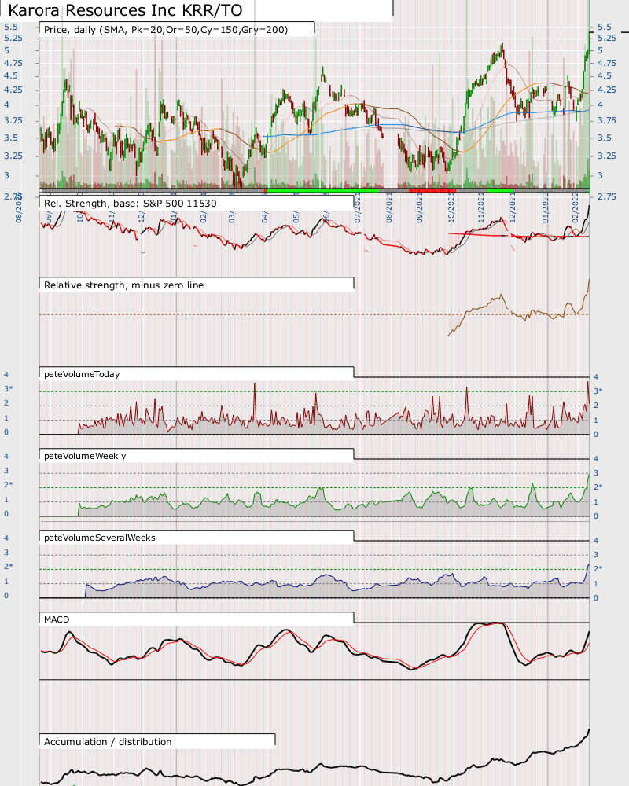Click 2* on peteVolumeWeekly right axis
Viewport: 629px width, 786px height.
point(598,487)
